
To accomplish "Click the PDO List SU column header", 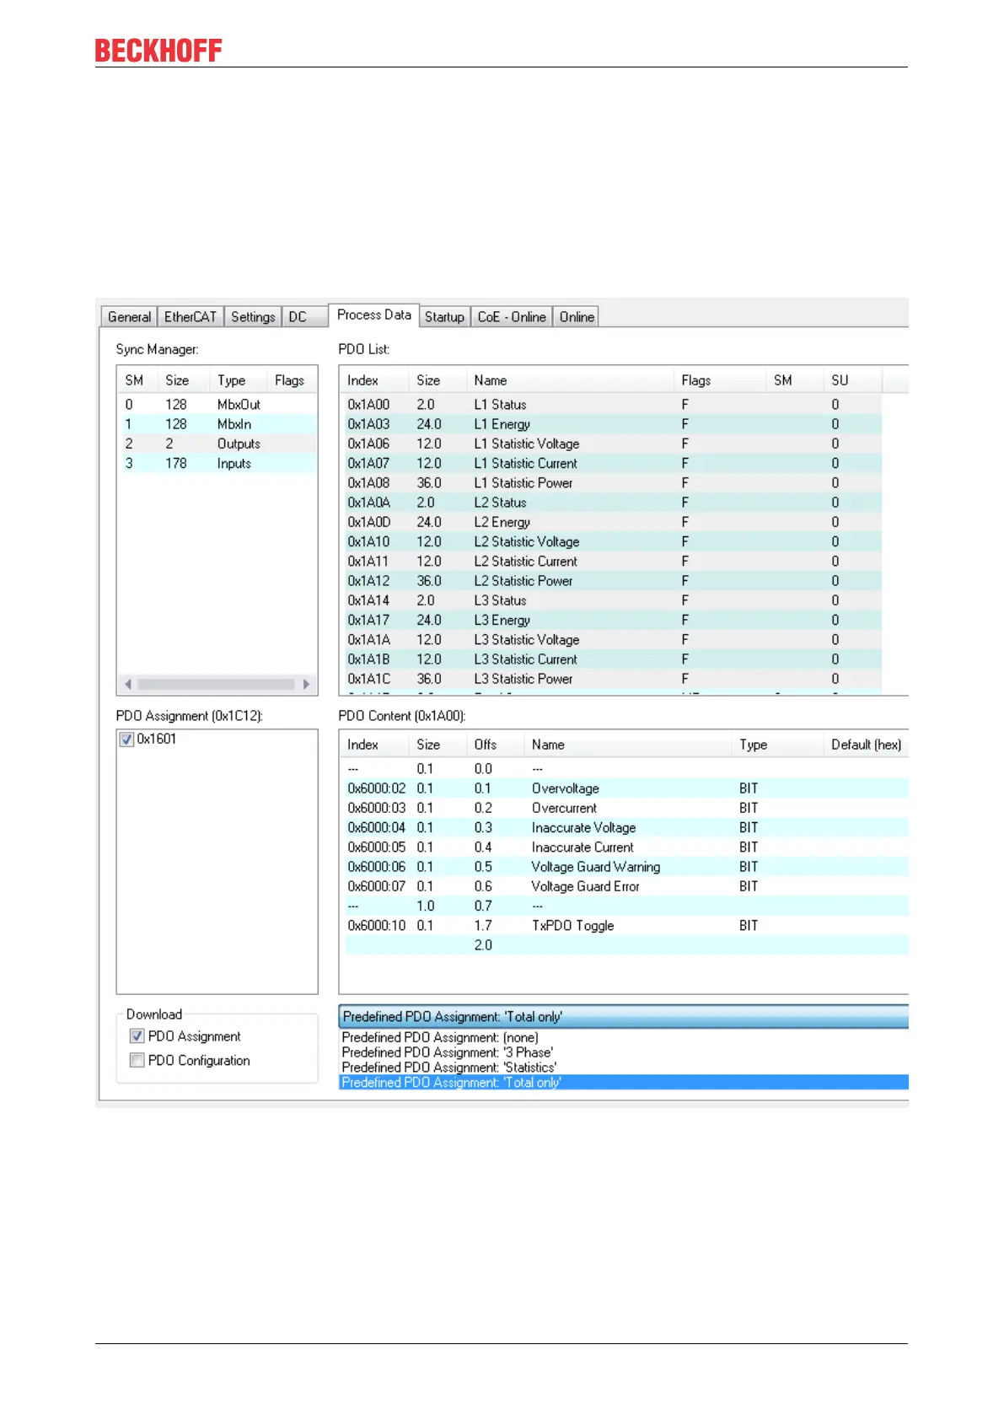I will pos(852,380).
